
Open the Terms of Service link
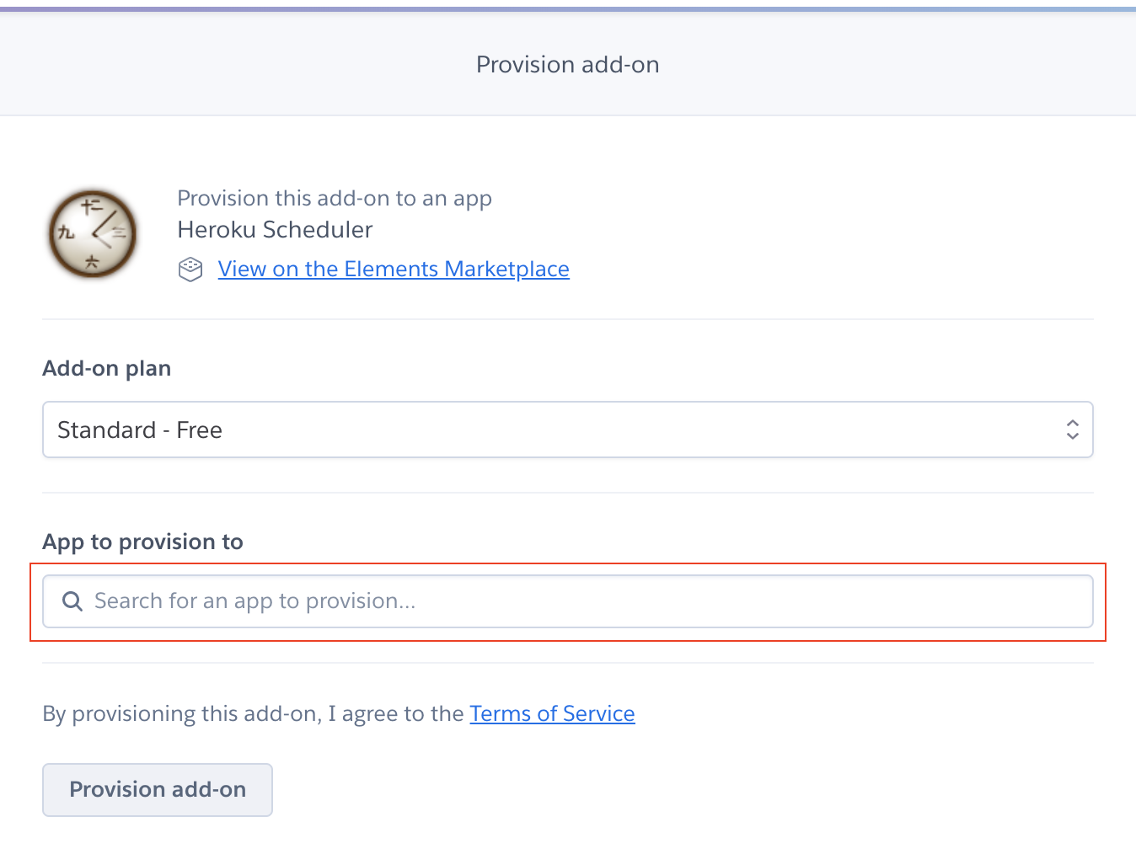[552, 713]
